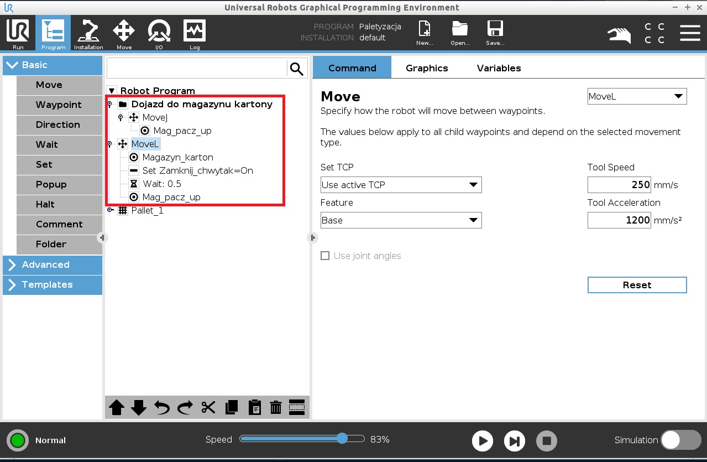Open the Set TCP dropdown

(x=401, y=185)
